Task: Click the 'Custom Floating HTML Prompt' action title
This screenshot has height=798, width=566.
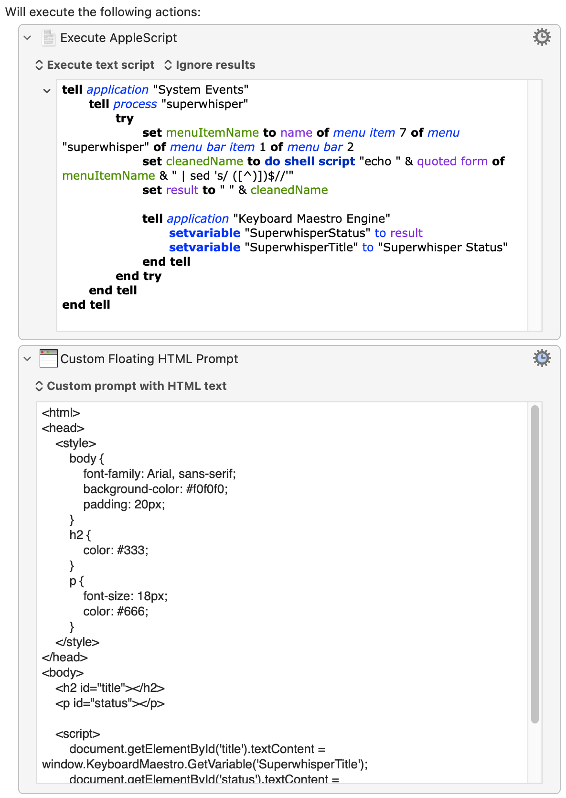Action: (149, 359)
